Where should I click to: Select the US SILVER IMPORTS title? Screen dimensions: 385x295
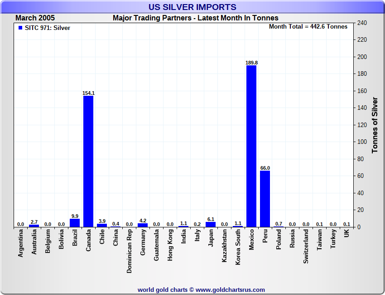tap(192, 7)
